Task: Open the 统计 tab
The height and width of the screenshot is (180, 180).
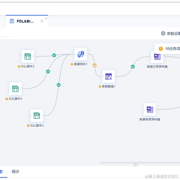Action: [16, 171]
